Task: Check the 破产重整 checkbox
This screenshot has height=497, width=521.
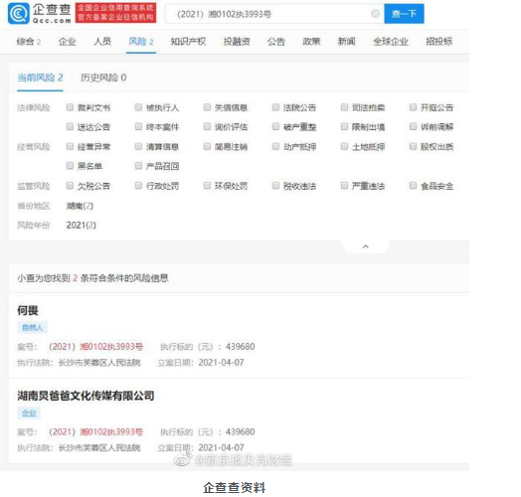Action: tap(275, 126)
